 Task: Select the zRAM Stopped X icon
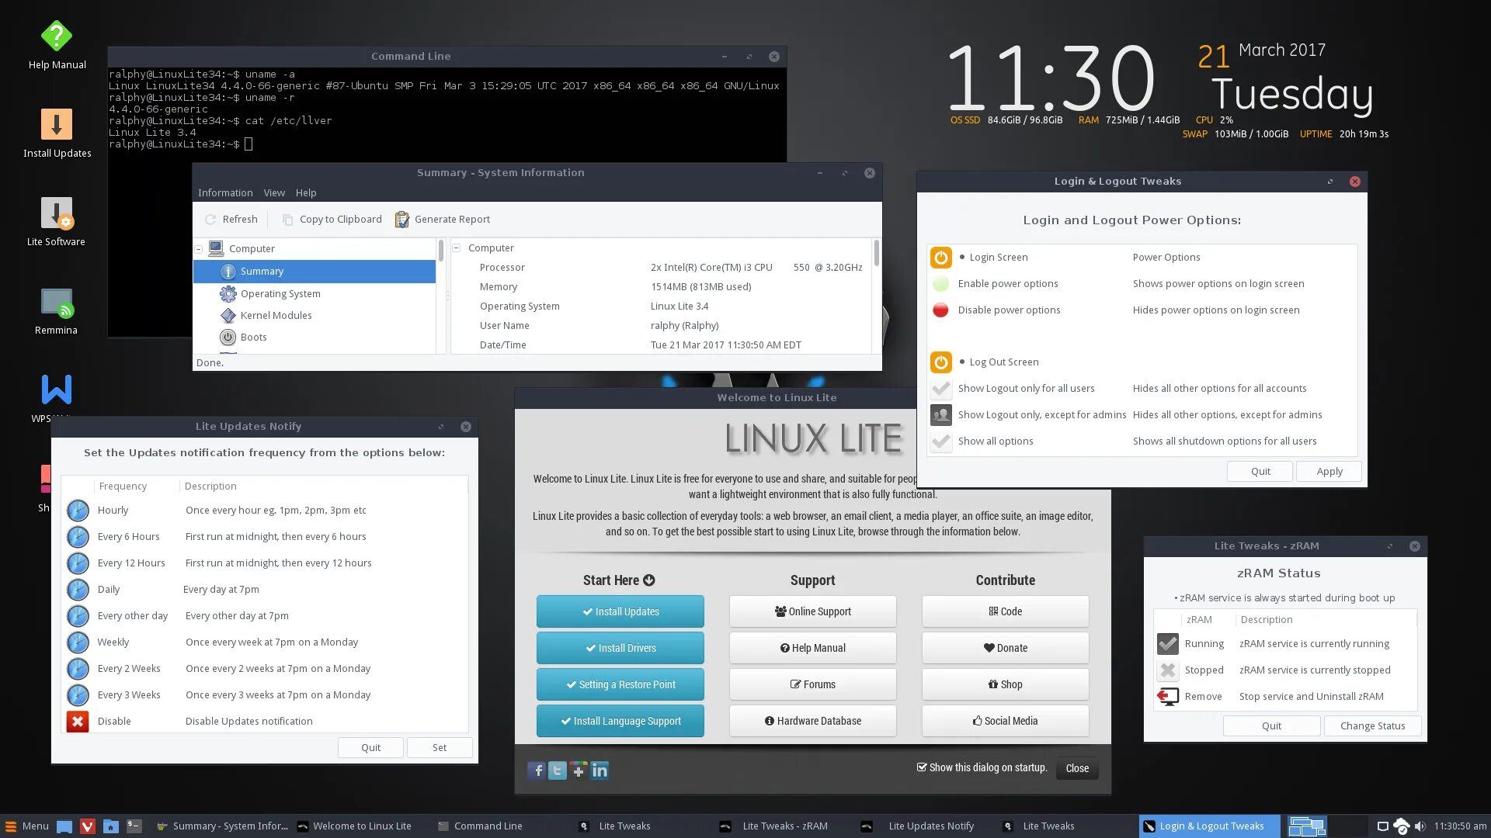1168,670
